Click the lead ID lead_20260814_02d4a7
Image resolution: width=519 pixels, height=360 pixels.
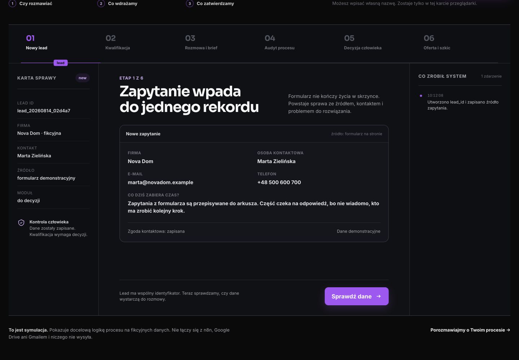tap(44, 111)
